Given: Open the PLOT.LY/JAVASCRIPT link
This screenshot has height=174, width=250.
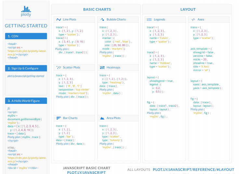Looking at the screenshot, I should tap(86, 172).
